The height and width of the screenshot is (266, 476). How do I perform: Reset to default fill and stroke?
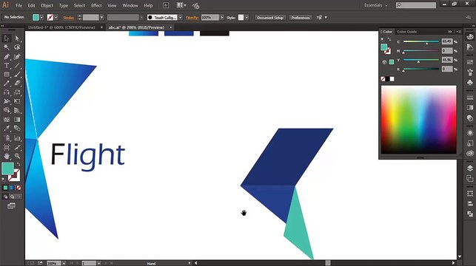click(4, 180)
